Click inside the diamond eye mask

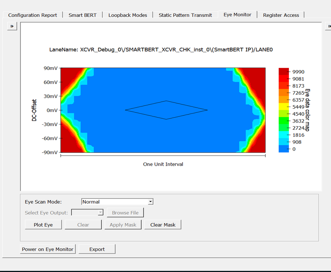166,110
